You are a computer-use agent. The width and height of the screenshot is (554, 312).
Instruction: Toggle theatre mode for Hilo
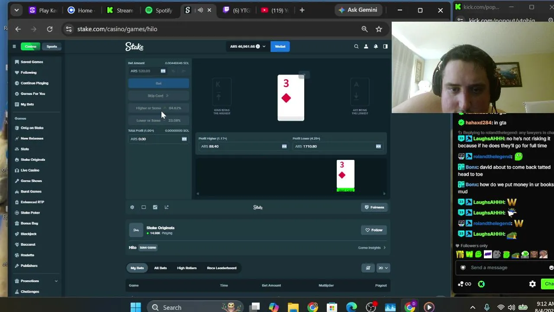[x=144, y=207]
